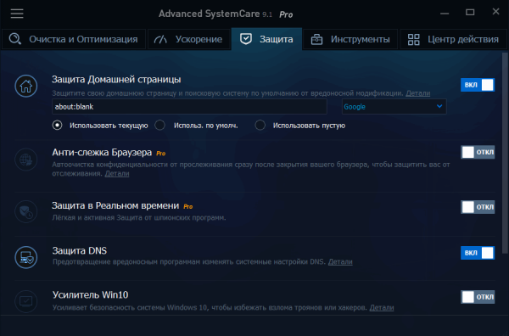The height and width of the screenshot is (336, 509).
Task: Click the shield icon on the Защита tab
Action: [x=246, y=39]
